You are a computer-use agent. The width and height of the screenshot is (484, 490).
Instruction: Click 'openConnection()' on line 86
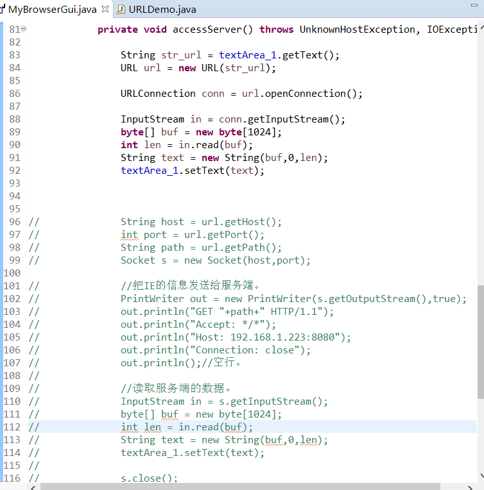(310, 94)
